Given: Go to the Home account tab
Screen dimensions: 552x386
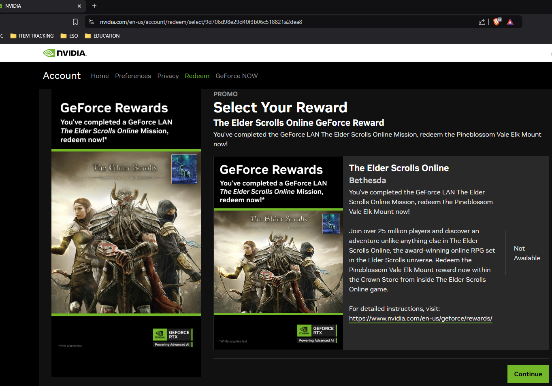Looking at the screenshot, I should (x=100, y=76).
